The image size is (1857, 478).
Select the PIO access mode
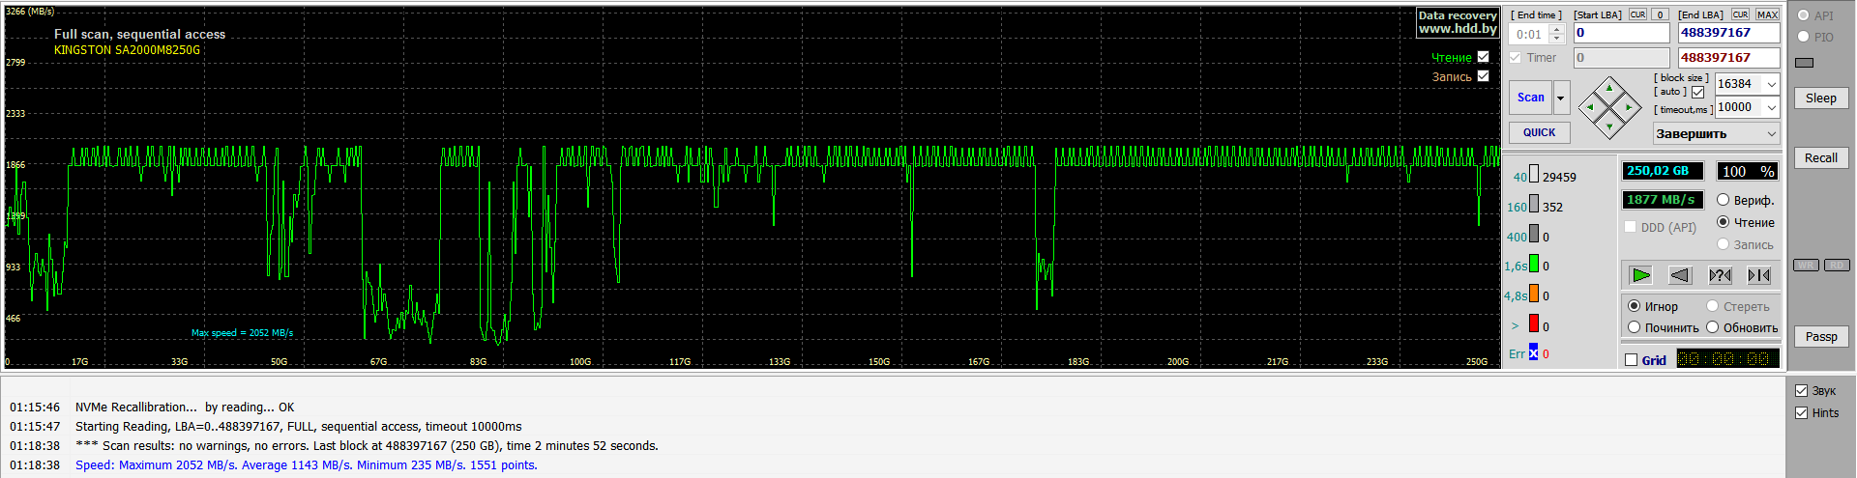point(1803,37)
